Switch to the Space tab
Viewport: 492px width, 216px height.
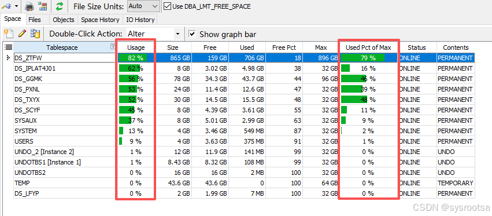coord(13,19)
